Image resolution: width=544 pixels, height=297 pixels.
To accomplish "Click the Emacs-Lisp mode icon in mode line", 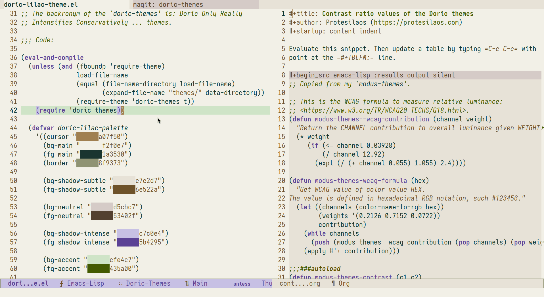I will 62,283.
